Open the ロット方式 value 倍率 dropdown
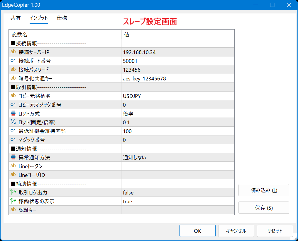Screen dimensions: 298x241 click(178, 113)
